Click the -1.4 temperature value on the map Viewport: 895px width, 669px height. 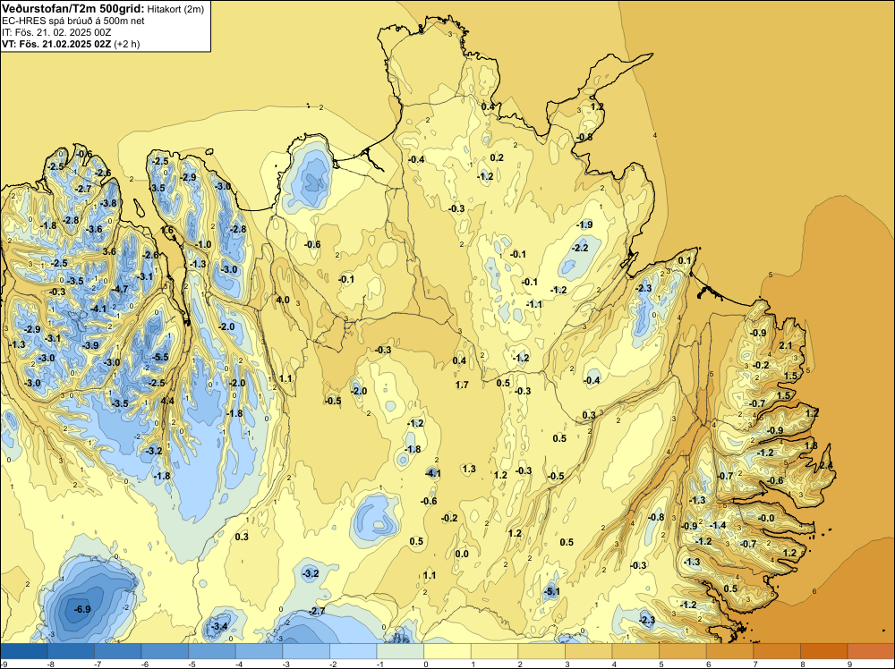[x=718, y=525]
